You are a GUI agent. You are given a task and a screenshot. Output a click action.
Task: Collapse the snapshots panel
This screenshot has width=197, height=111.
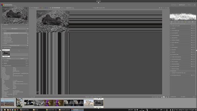3,25
